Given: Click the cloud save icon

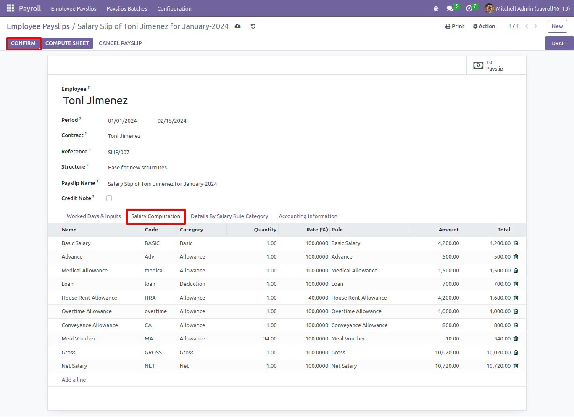Looking at the screenshot, I should click(238, 26).
